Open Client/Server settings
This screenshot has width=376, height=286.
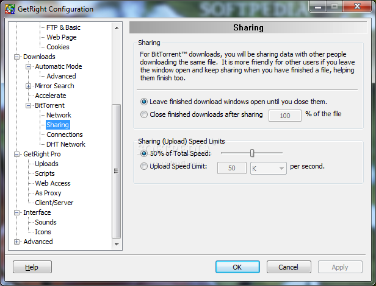[x=54, y=203]
